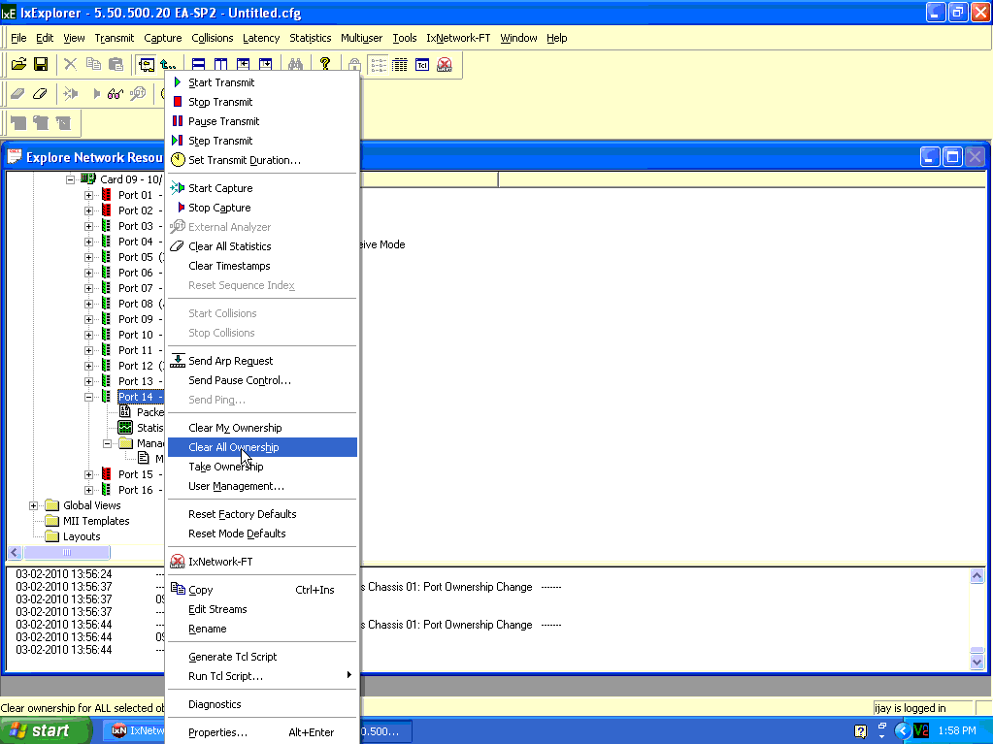Click the help question mark tray icon
The width and height of the screenshot is (993, 744).
point(860,731)
